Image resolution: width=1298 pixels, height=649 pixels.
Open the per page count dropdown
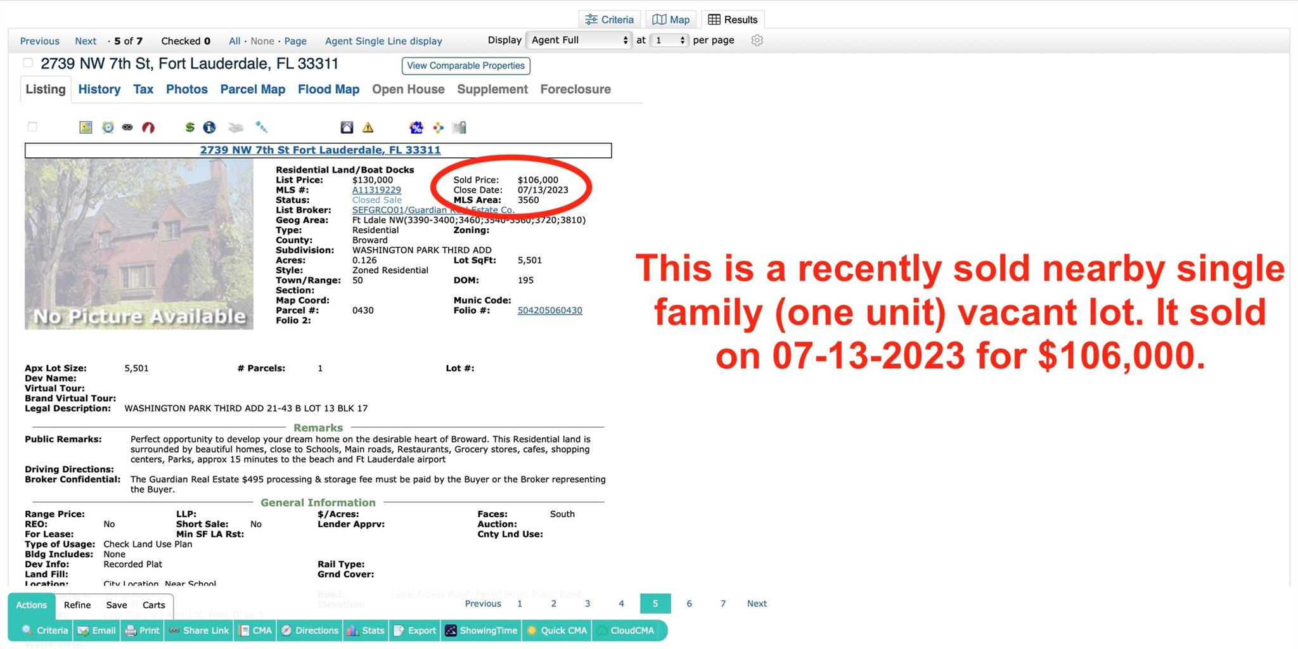pos(670,41)
